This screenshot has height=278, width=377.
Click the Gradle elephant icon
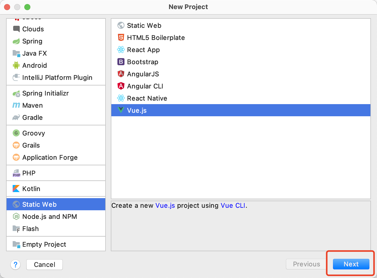tap(16, 118)
